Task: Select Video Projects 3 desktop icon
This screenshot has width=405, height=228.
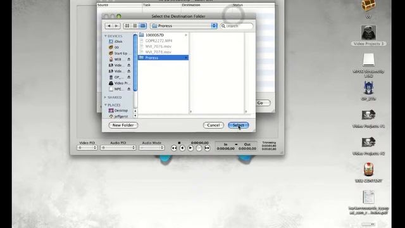Action: pos(368,32)
